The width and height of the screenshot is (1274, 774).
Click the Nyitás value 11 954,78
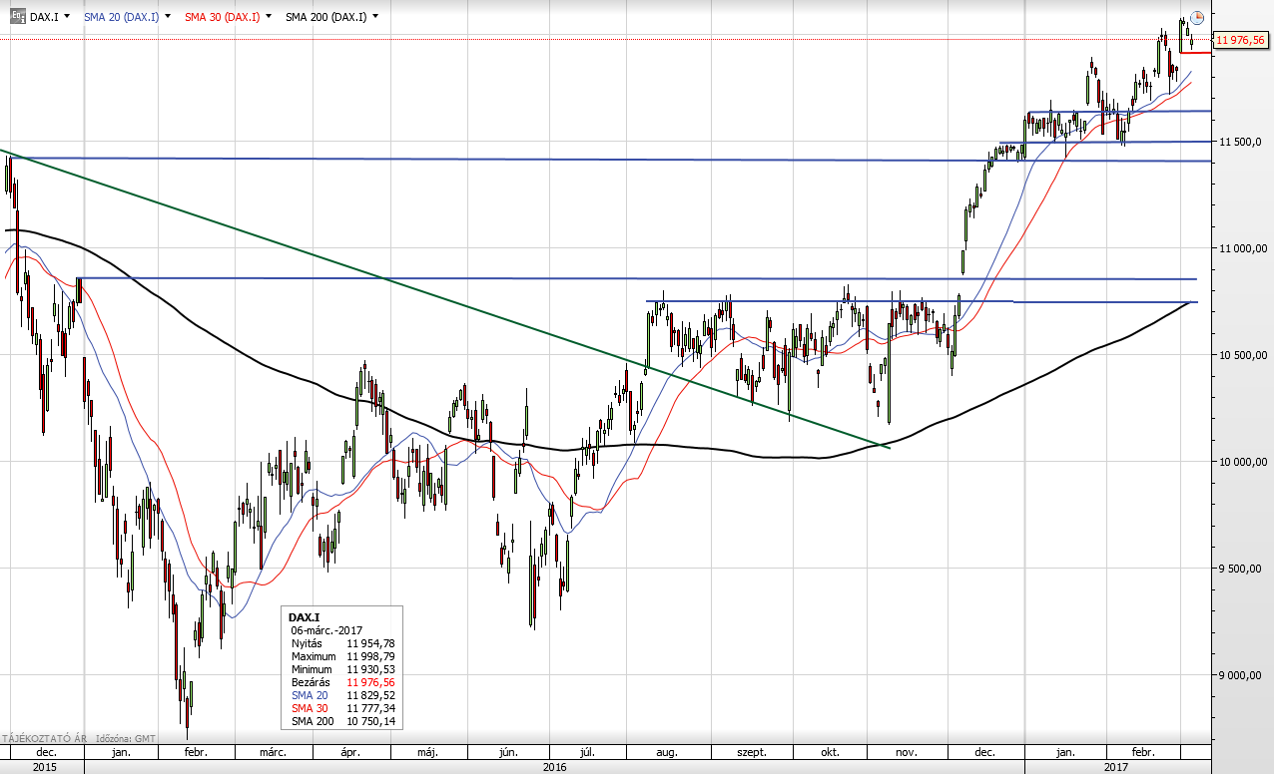(370, 644)
